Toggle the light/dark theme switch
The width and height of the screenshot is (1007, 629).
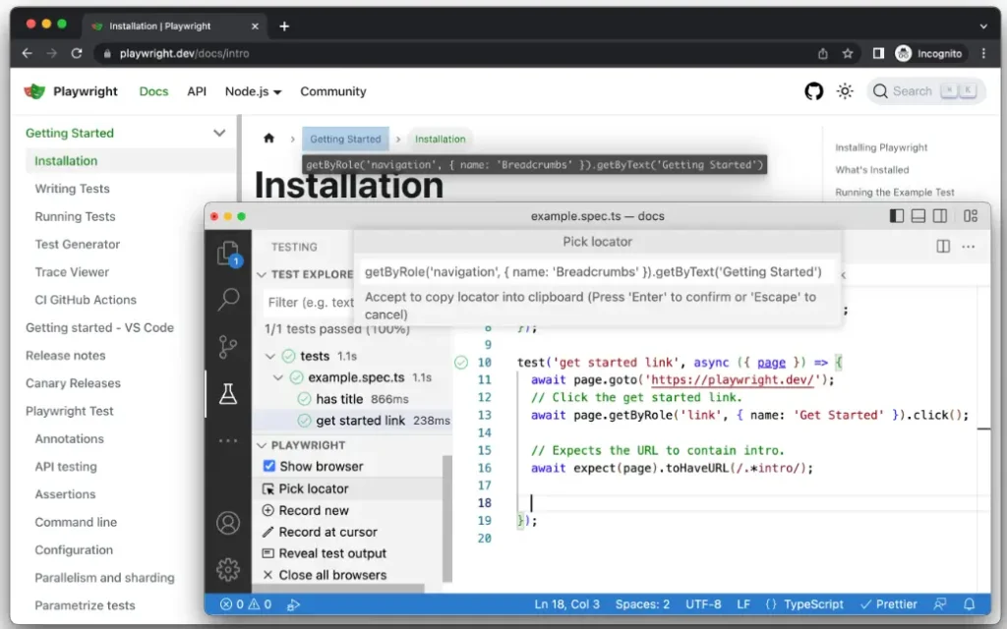tap(845, 91)
